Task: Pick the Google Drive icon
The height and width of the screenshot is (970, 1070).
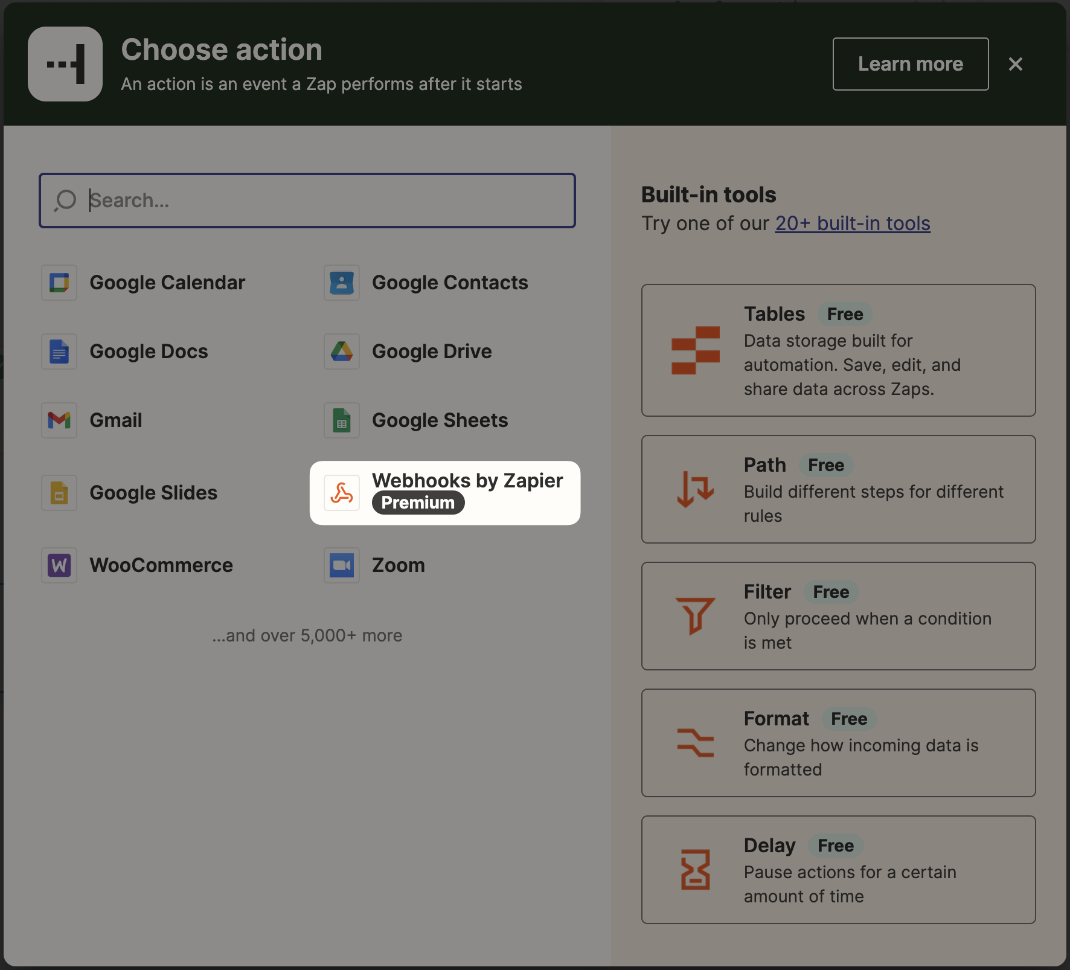Action: (342, 352)
